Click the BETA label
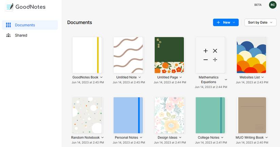 coord(258,5)
